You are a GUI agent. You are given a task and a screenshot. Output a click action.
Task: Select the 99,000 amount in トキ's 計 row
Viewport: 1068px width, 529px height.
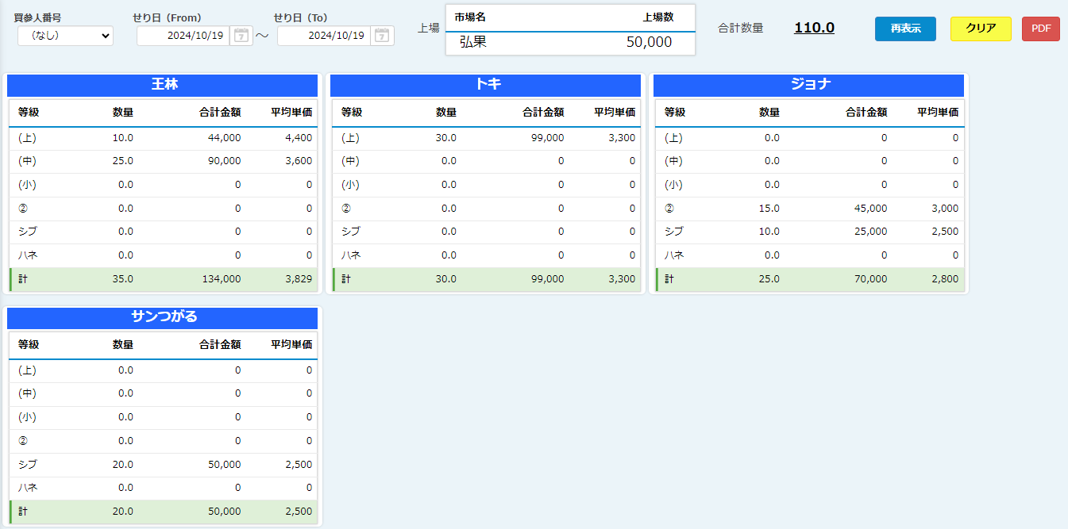pyautogui.click(x=548, y=279)
